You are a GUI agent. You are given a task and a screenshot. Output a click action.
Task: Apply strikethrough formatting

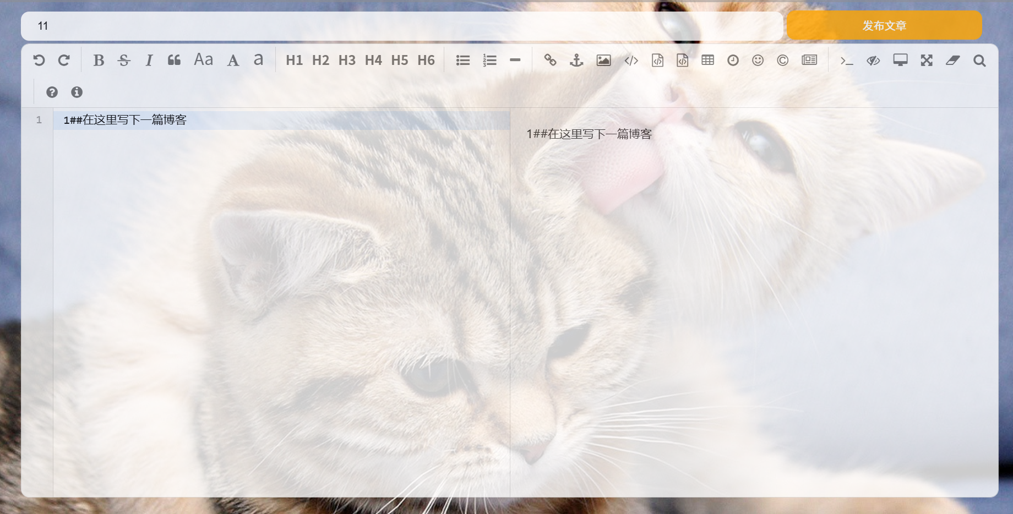(124, 60)
